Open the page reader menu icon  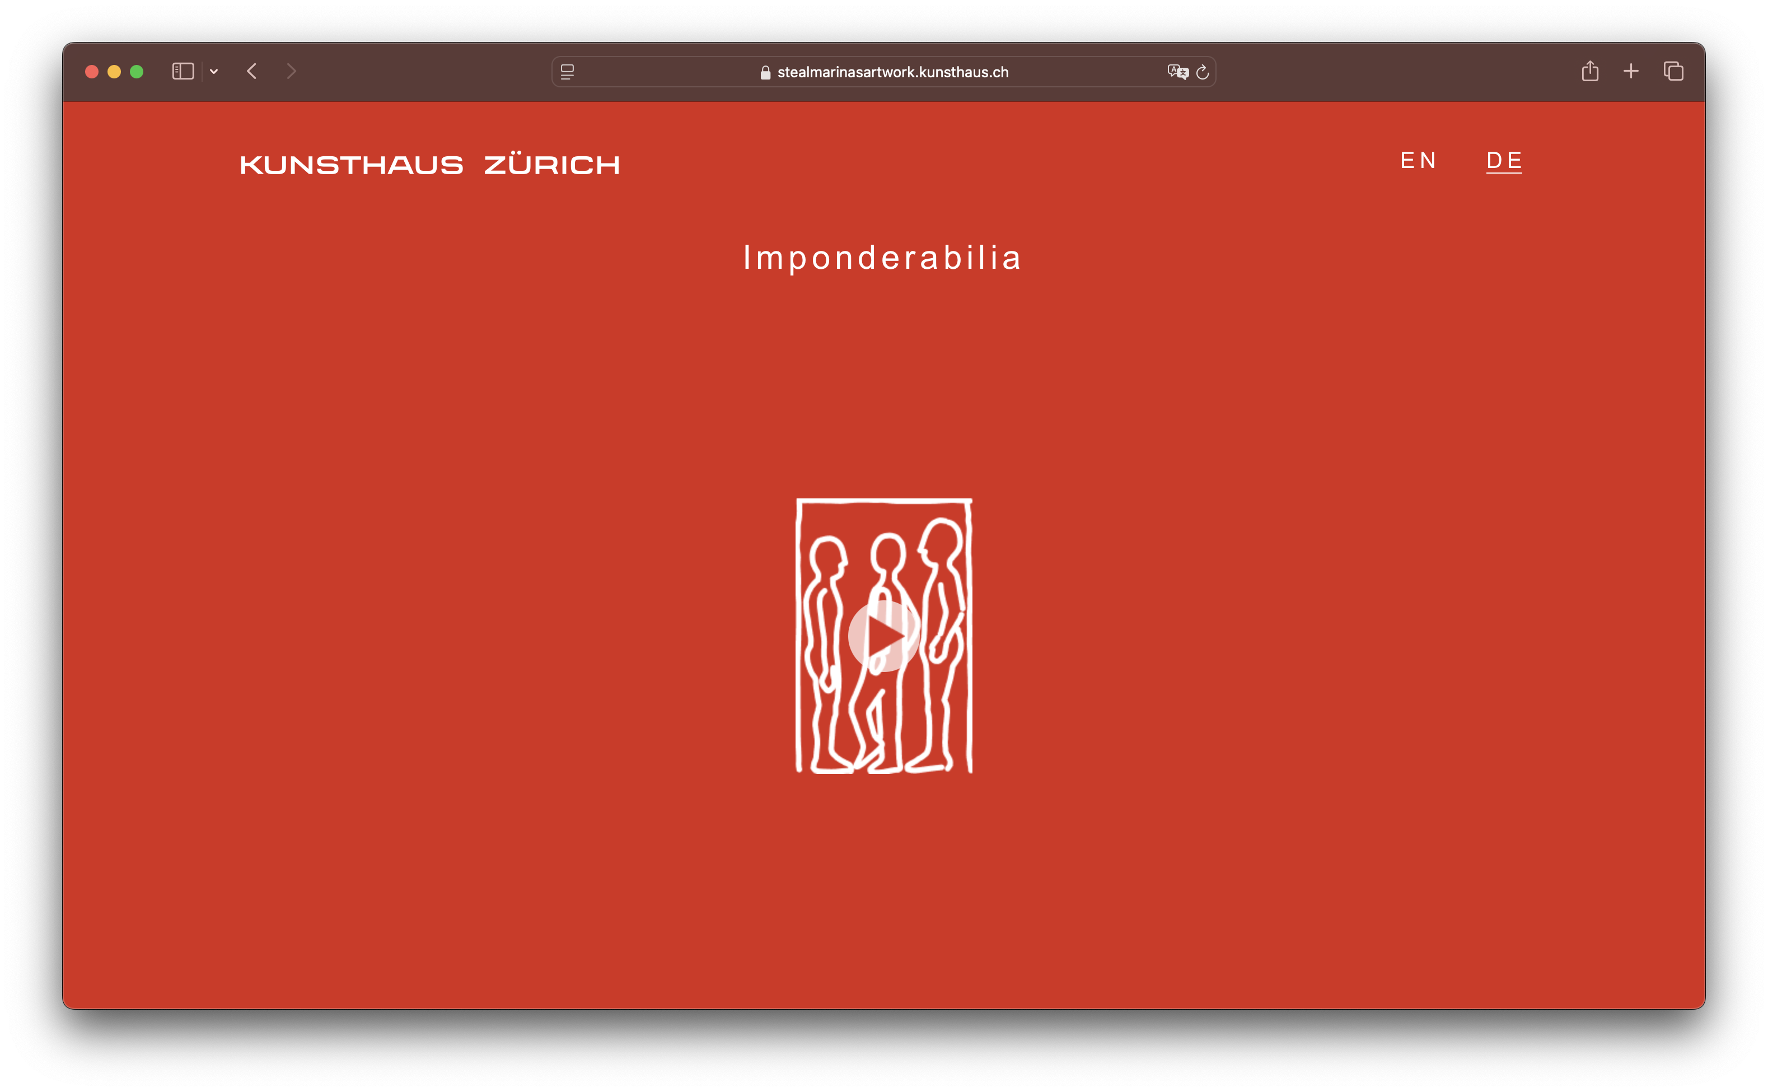point(568,72)
